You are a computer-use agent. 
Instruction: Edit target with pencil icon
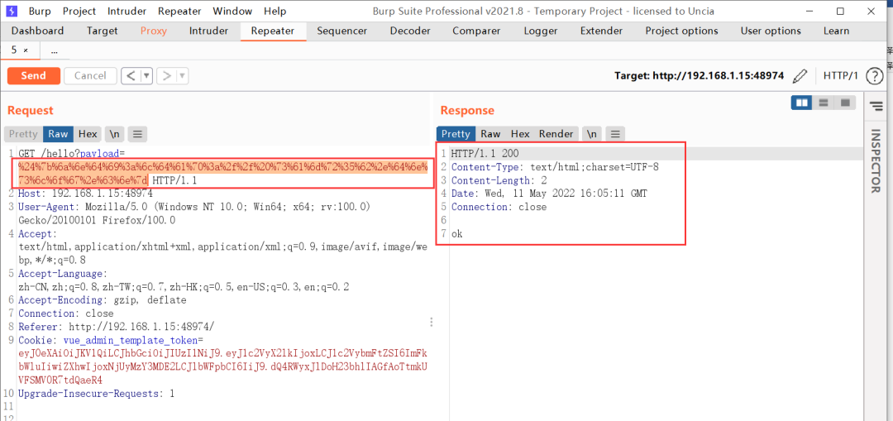point(800,76)
